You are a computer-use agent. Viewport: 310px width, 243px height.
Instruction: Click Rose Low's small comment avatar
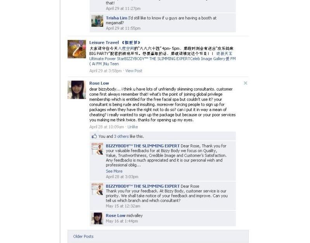(97, 218)
